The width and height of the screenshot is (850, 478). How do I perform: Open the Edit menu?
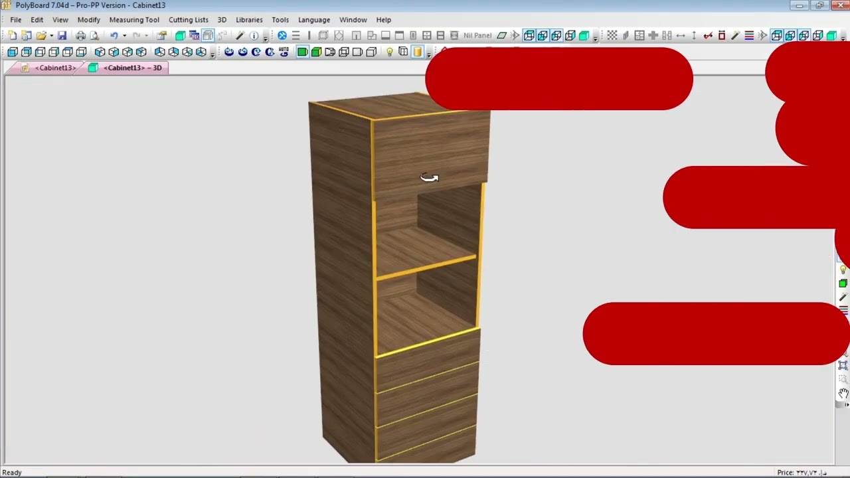[x=37, y=20]
